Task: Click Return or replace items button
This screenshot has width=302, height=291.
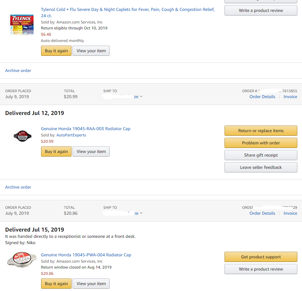Action: pos(261,131)
